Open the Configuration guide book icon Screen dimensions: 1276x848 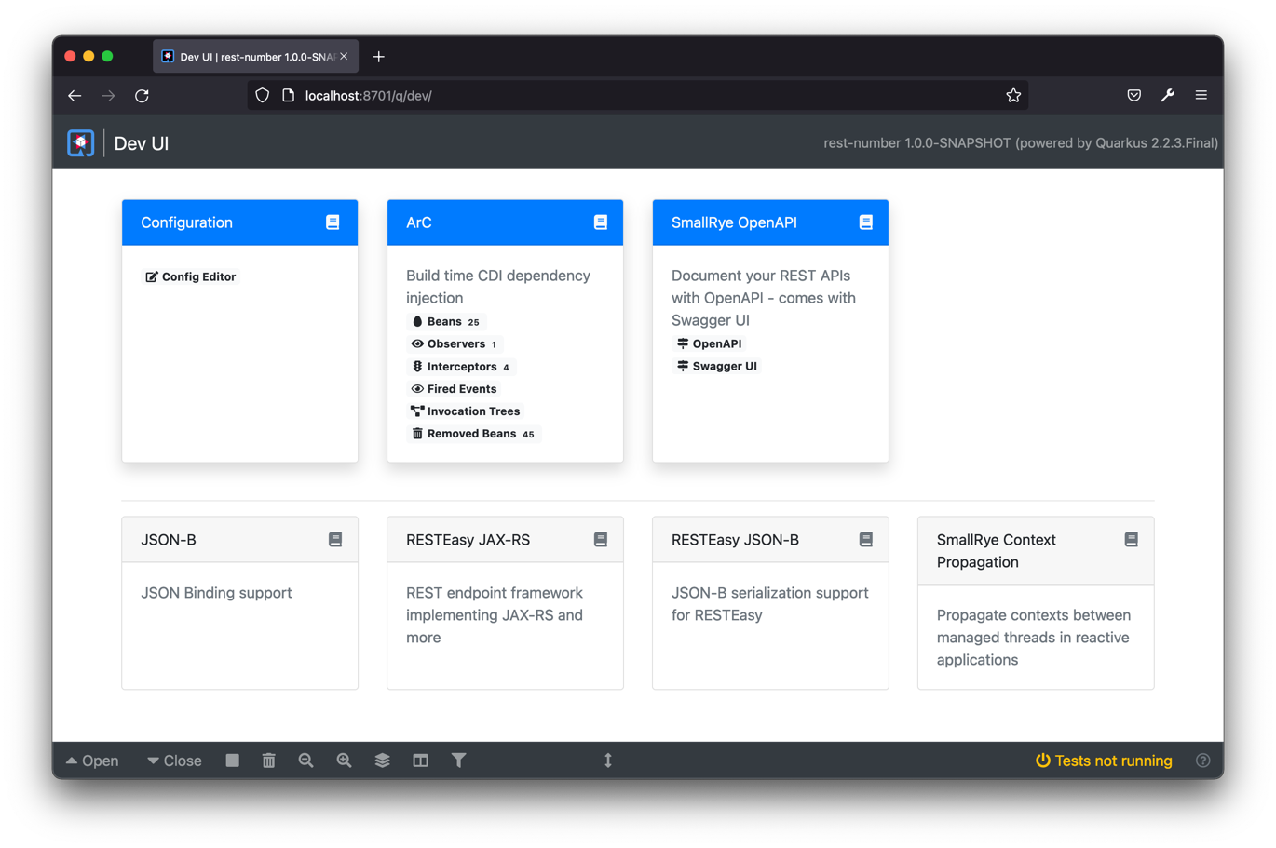[333, 222]
